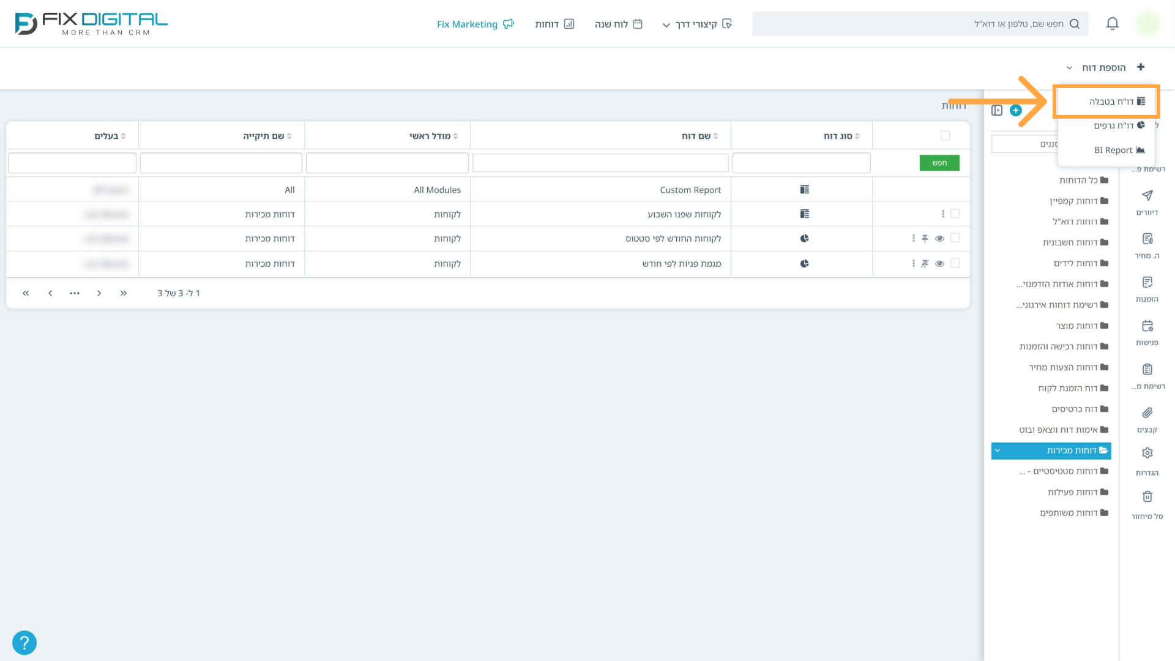Click the green חפש search button
This screenshot has height=661, width=1175.
(x=939, y=163)
